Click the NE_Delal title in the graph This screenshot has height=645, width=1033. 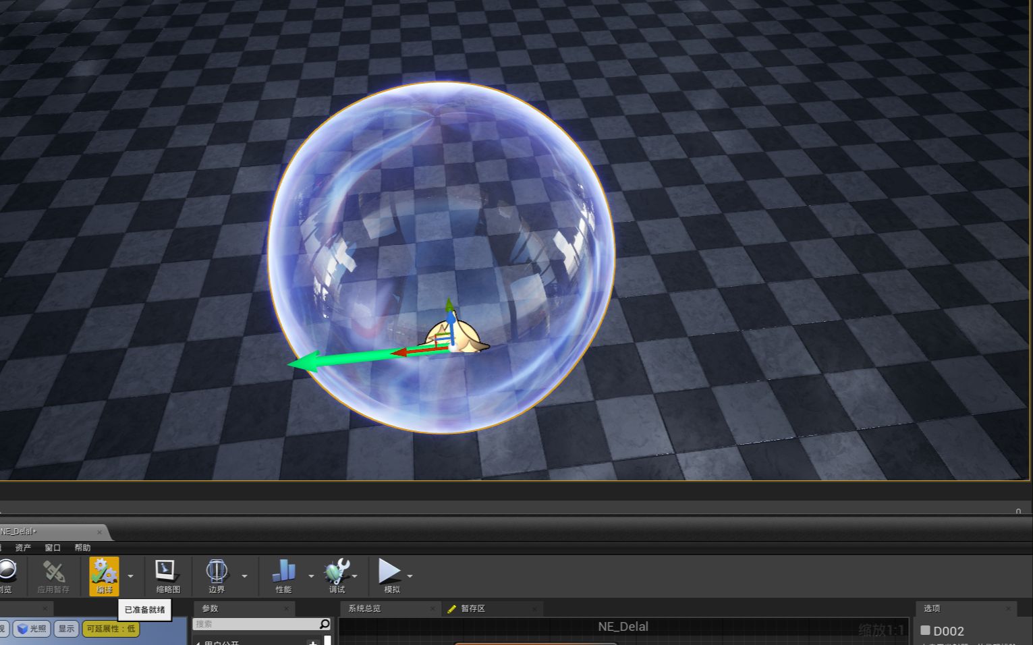pyautogui.click(x=623, y=627)
